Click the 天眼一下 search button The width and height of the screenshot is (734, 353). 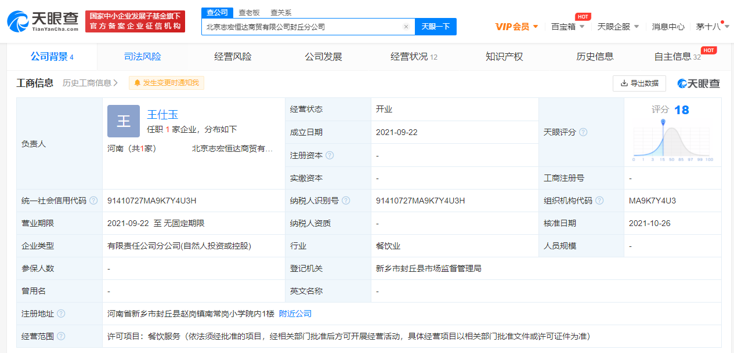436,27
